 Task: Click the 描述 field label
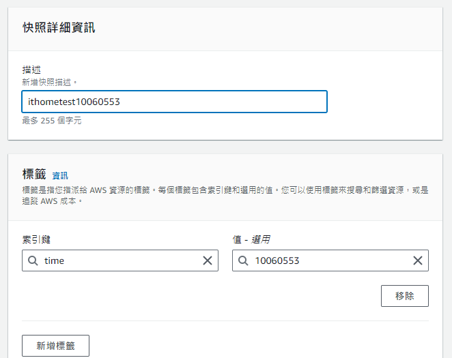pyautogui.click(x=31, y=70)
